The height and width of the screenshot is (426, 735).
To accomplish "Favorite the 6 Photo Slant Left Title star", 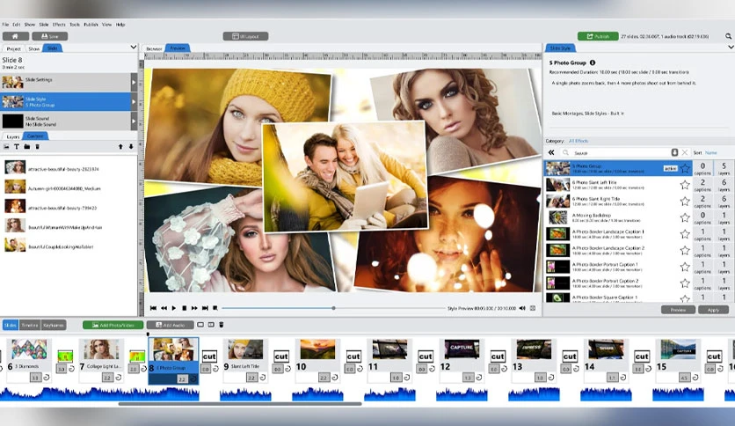I will coord(685,185).
